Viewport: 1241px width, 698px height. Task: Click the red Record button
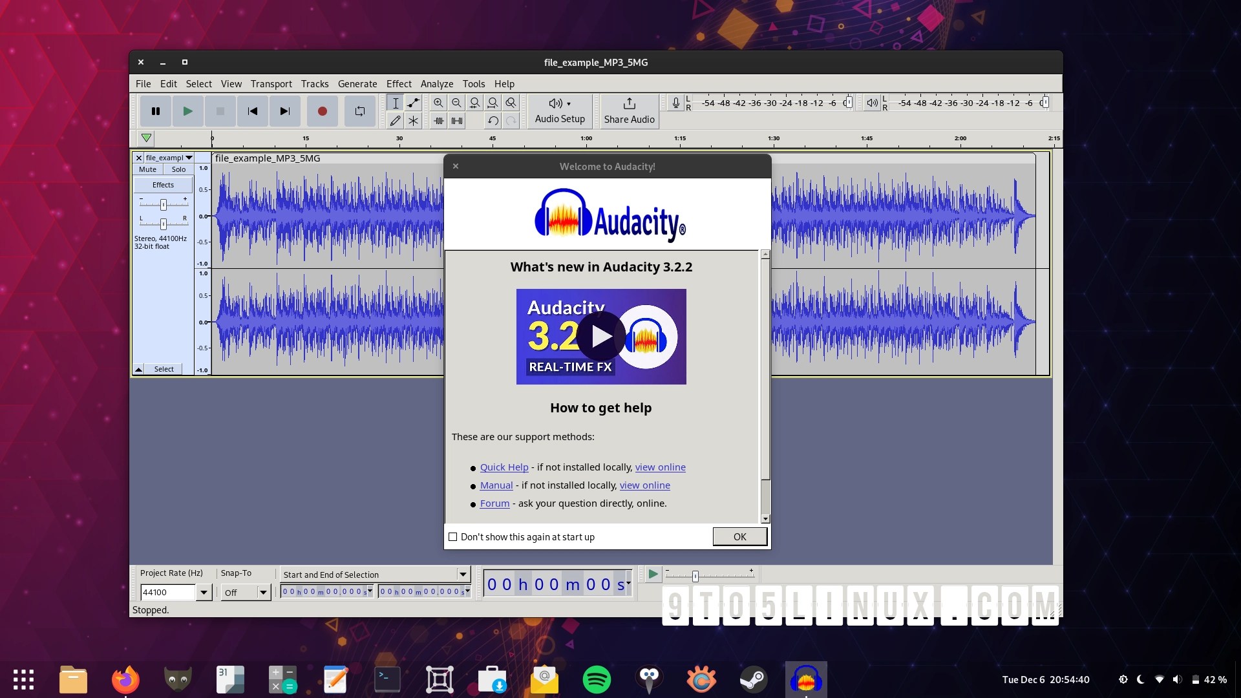[x=322, y=111]
